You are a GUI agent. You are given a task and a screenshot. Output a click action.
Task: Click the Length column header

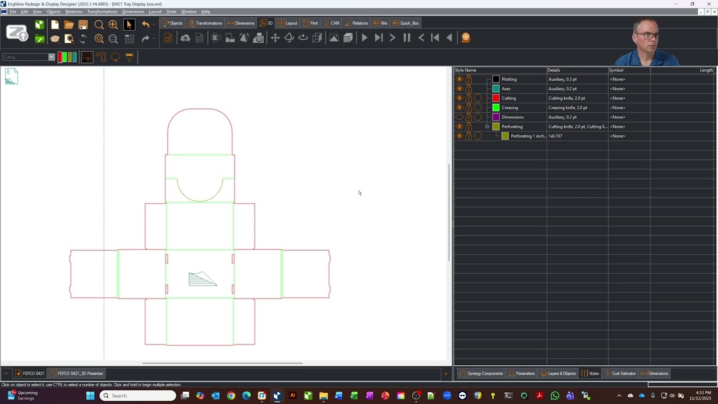tap(682, 70)
